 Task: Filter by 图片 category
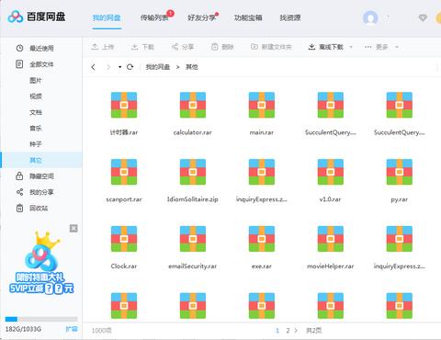(x=36, y=80)
